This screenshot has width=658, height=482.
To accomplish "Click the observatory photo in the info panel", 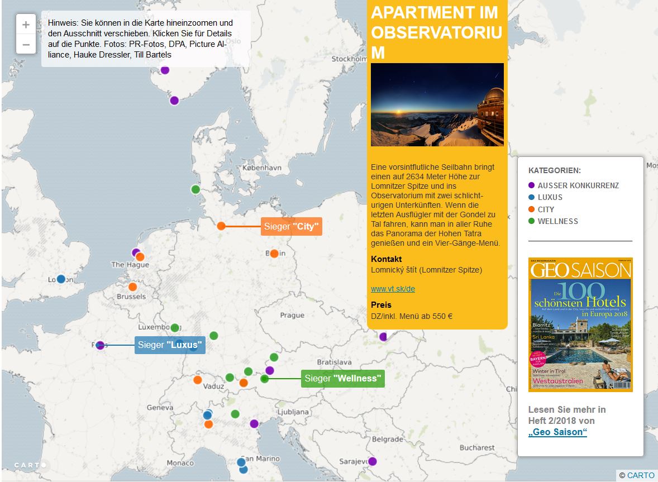I will [437, 105].
